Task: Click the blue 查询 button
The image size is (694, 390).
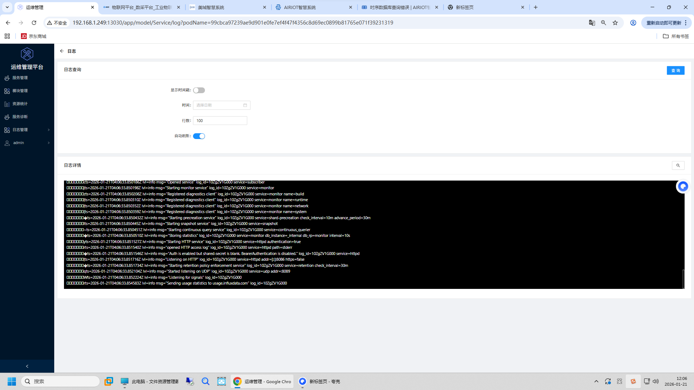Action: point(675,70)
